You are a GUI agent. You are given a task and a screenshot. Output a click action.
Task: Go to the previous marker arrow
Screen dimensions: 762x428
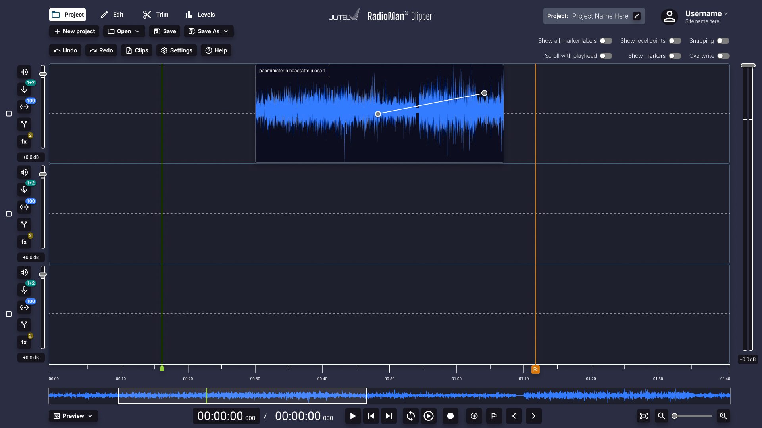click(x=514, y=416)
